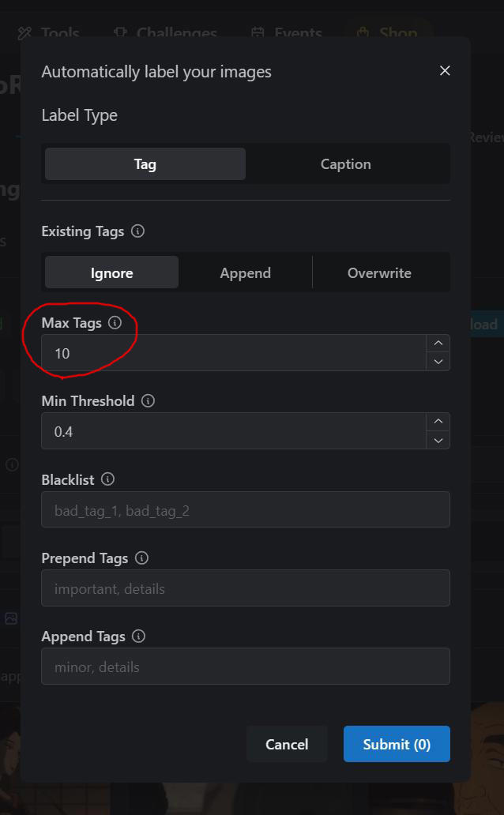
Task: Choose Ignore for existing tags
Action: 112,272
